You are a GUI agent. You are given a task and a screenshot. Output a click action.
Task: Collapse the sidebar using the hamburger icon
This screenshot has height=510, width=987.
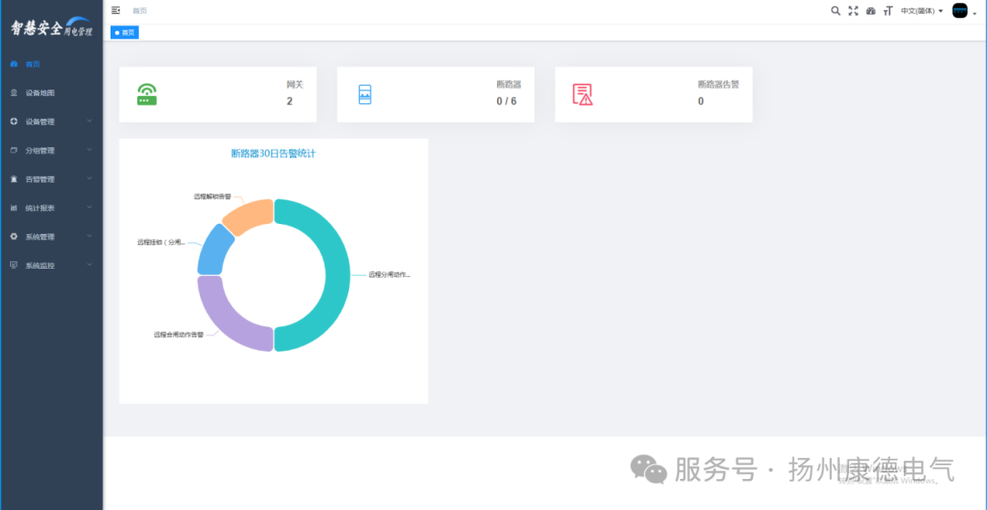pyautogui.click(x=116, y=10)
